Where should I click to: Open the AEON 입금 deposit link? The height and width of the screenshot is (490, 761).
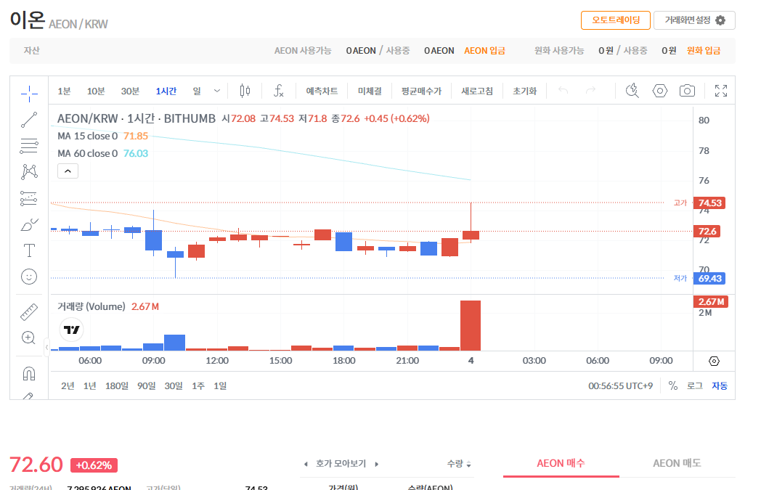coord(484,51)
